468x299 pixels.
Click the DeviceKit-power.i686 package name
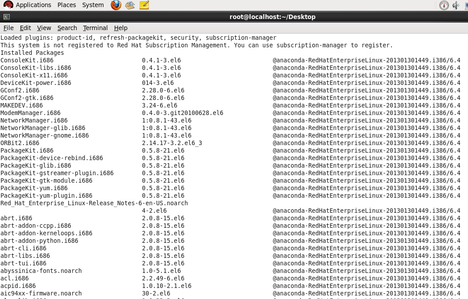[36, 83]
